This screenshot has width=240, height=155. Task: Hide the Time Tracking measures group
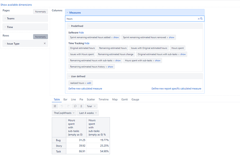(87, 43)
